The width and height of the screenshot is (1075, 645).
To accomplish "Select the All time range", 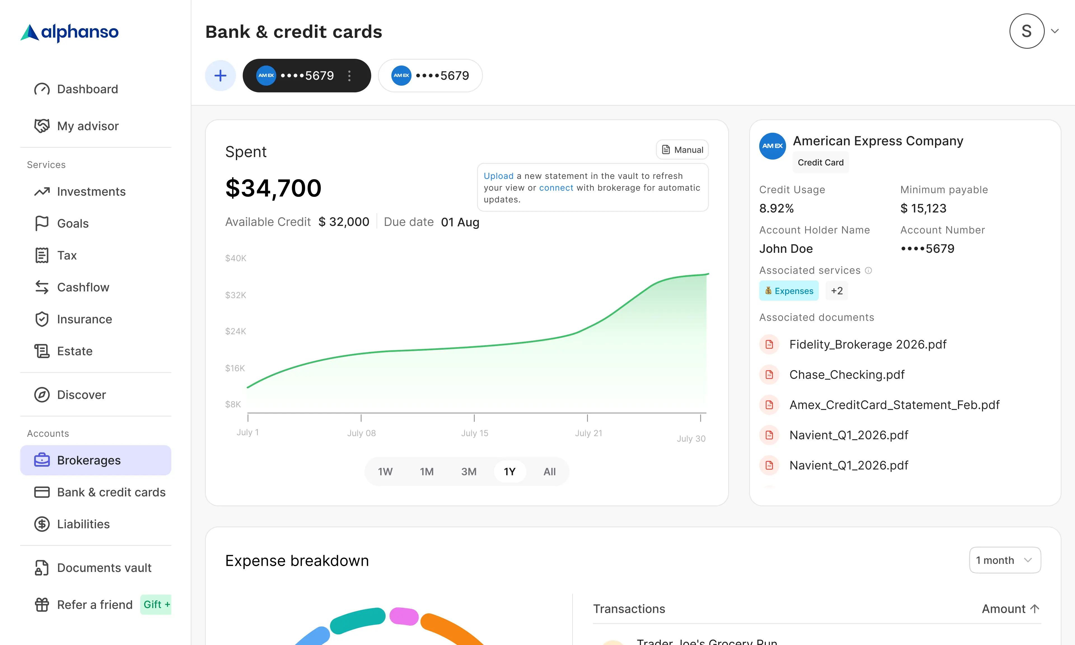I will coord(549,472).
